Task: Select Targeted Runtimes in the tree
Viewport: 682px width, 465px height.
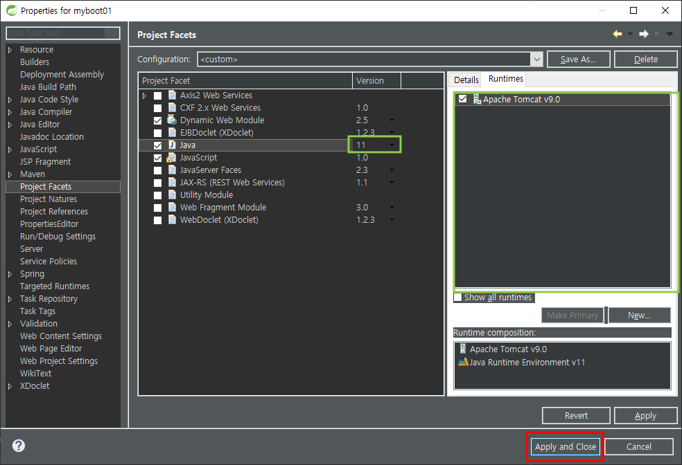Action: coord(54,286)
